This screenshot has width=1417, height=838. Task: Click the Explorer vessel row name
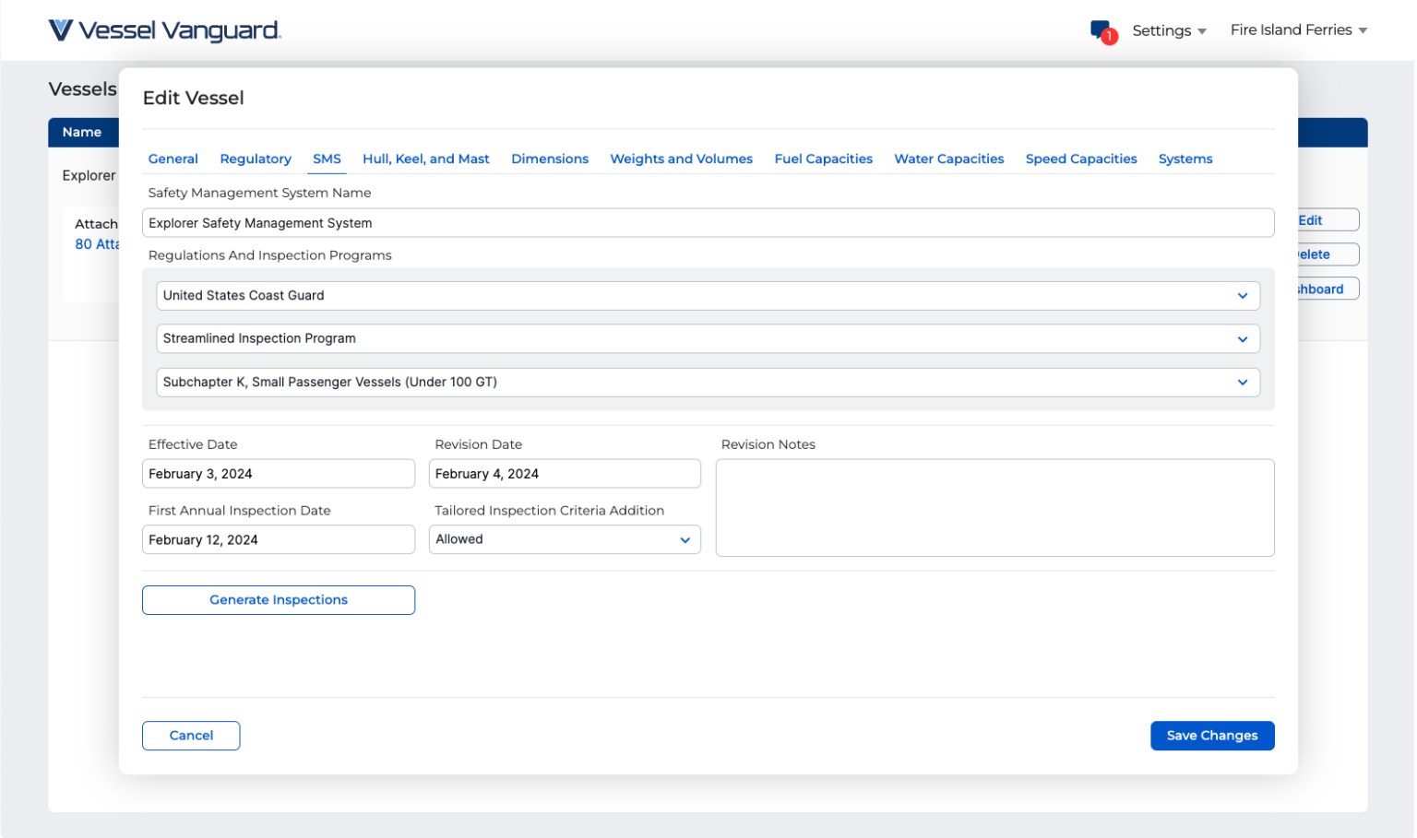pyautogui.click(x=89, y=175)
